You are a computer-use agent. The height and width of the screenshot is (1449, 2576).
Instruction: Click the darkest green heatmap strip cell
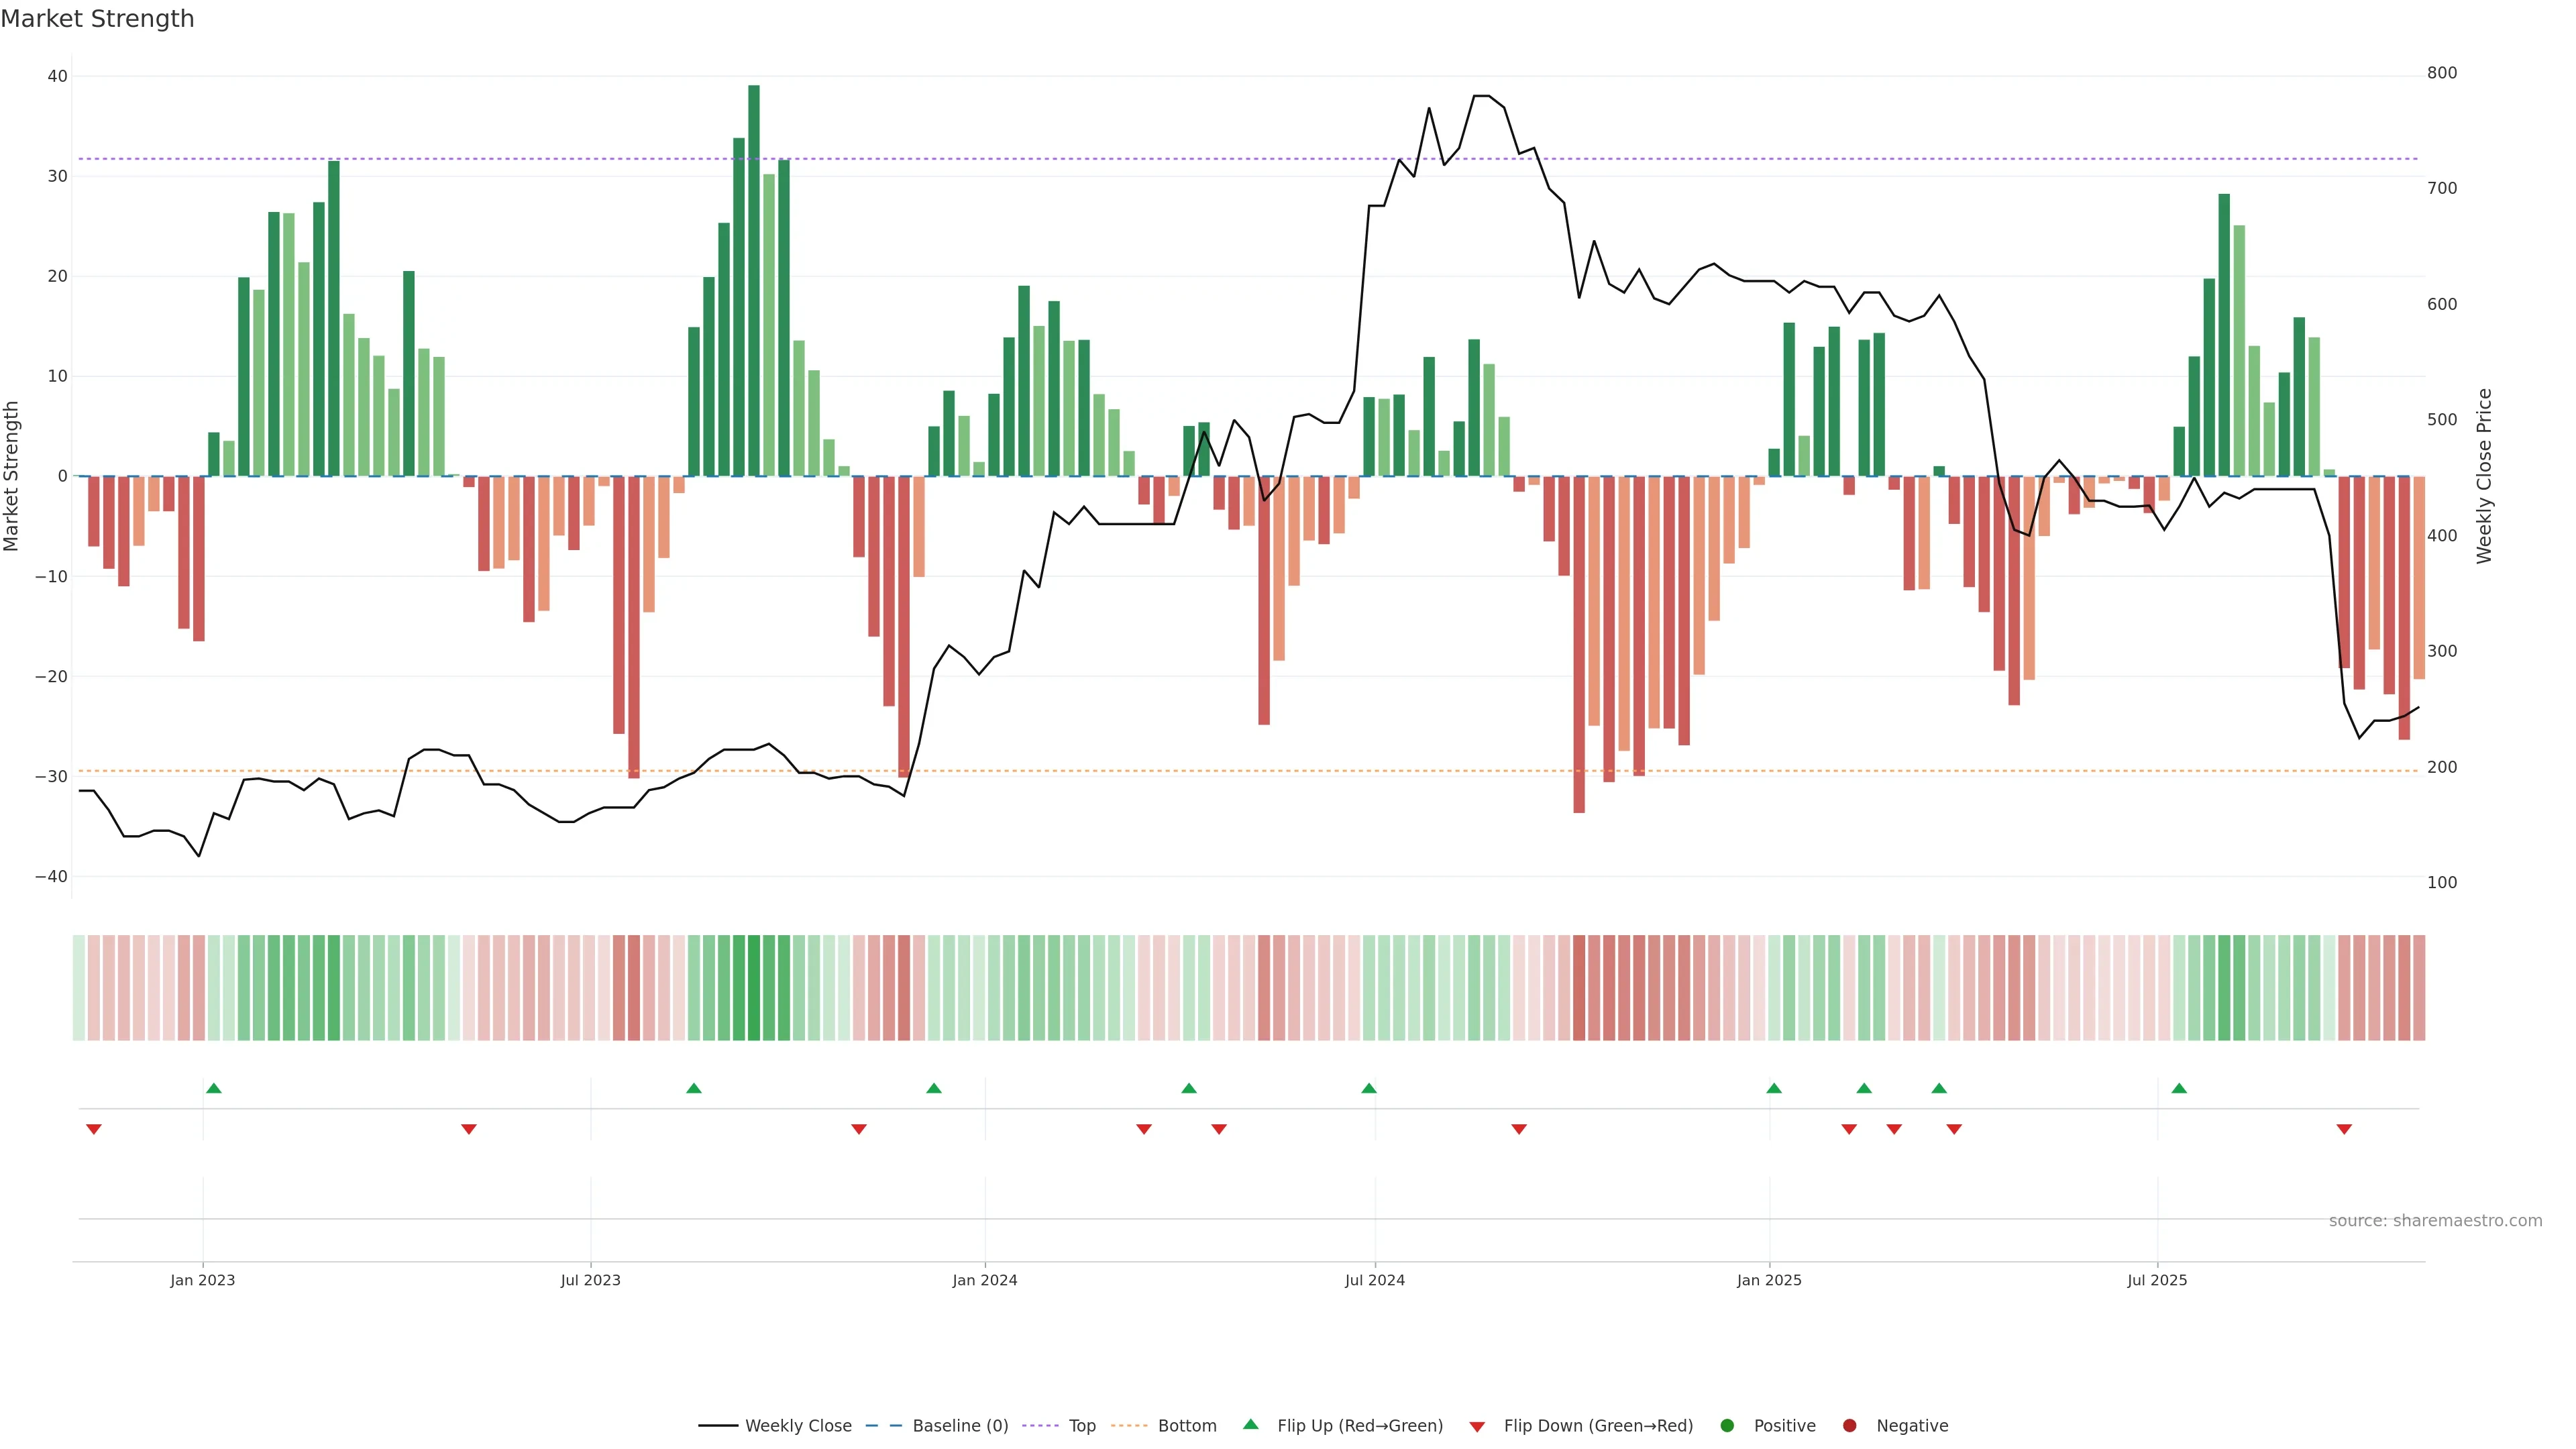click(754, 988)
